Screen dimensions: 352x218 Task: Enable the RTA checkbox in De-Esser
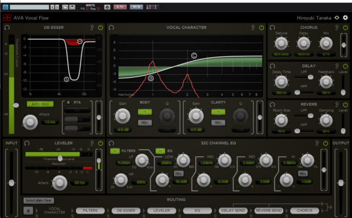(x=68, y=102)
